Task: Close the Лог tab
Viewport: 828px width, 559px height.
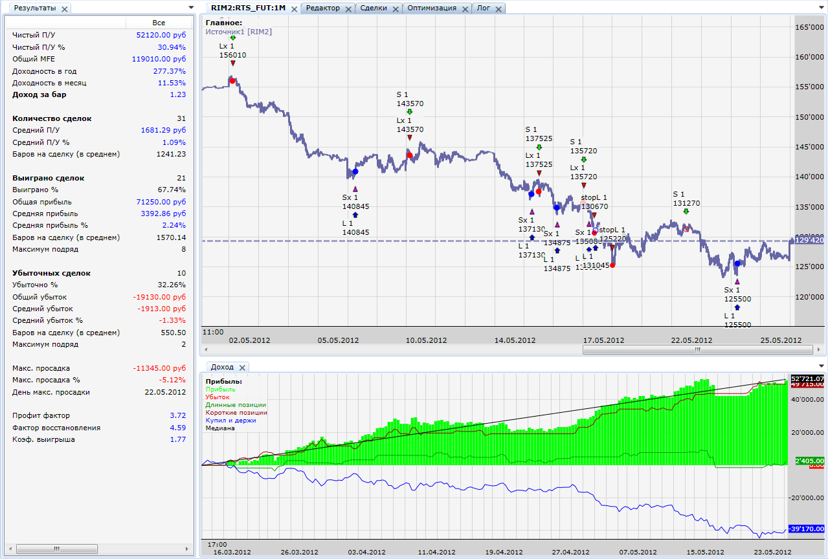Action: click(x=498, y=8)
